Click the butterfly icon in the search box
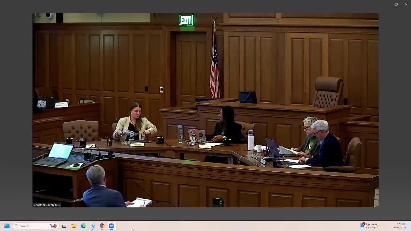This screenshot has height=231, width=411. (53, 226)
